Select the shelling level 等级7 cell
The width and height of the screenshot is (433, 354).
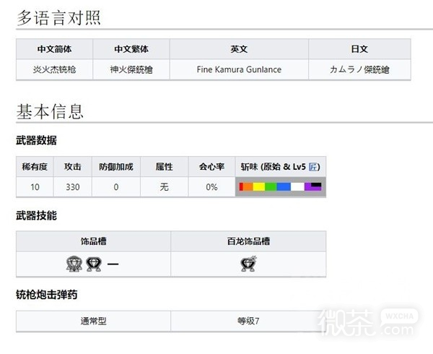(248, 321)
